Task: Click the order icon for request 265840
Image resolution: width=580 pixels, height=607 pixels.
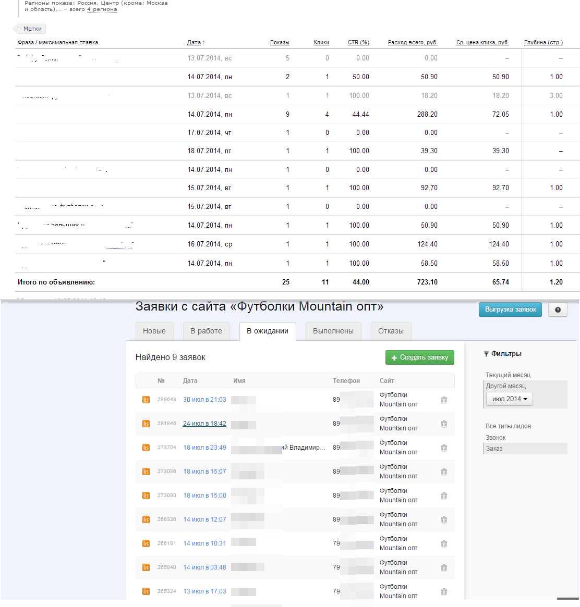Action: click(x=146, y=567)
